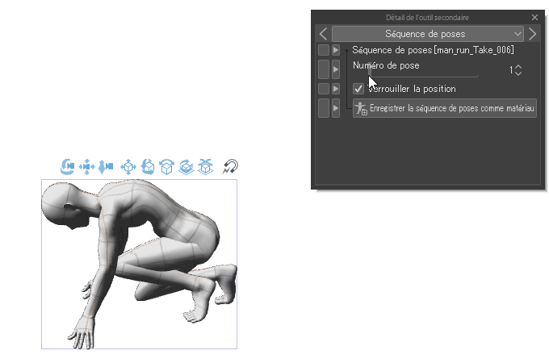This screenshot has height=363, width=549.
Task: Click the pose number value 1
Action: [x=511, y=70]
